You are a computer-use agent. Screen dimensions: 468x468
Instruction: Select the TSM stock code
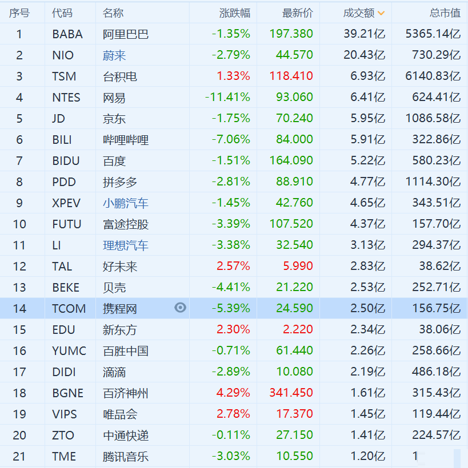[x=64, y=76]
